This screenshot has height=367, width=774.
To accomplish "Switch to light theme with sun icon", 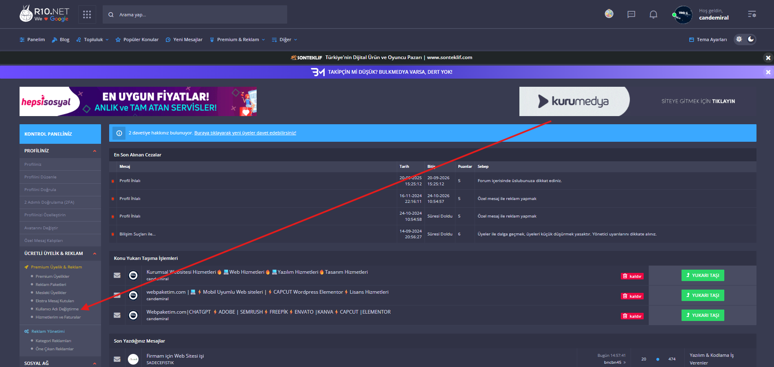I will (739, 39).
